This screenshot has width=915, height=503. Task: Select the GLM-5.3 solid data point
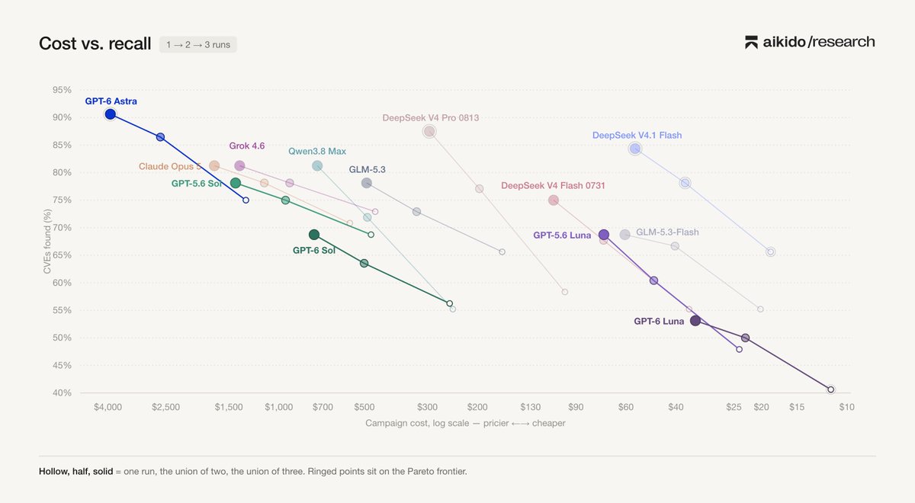click(367, 183)
